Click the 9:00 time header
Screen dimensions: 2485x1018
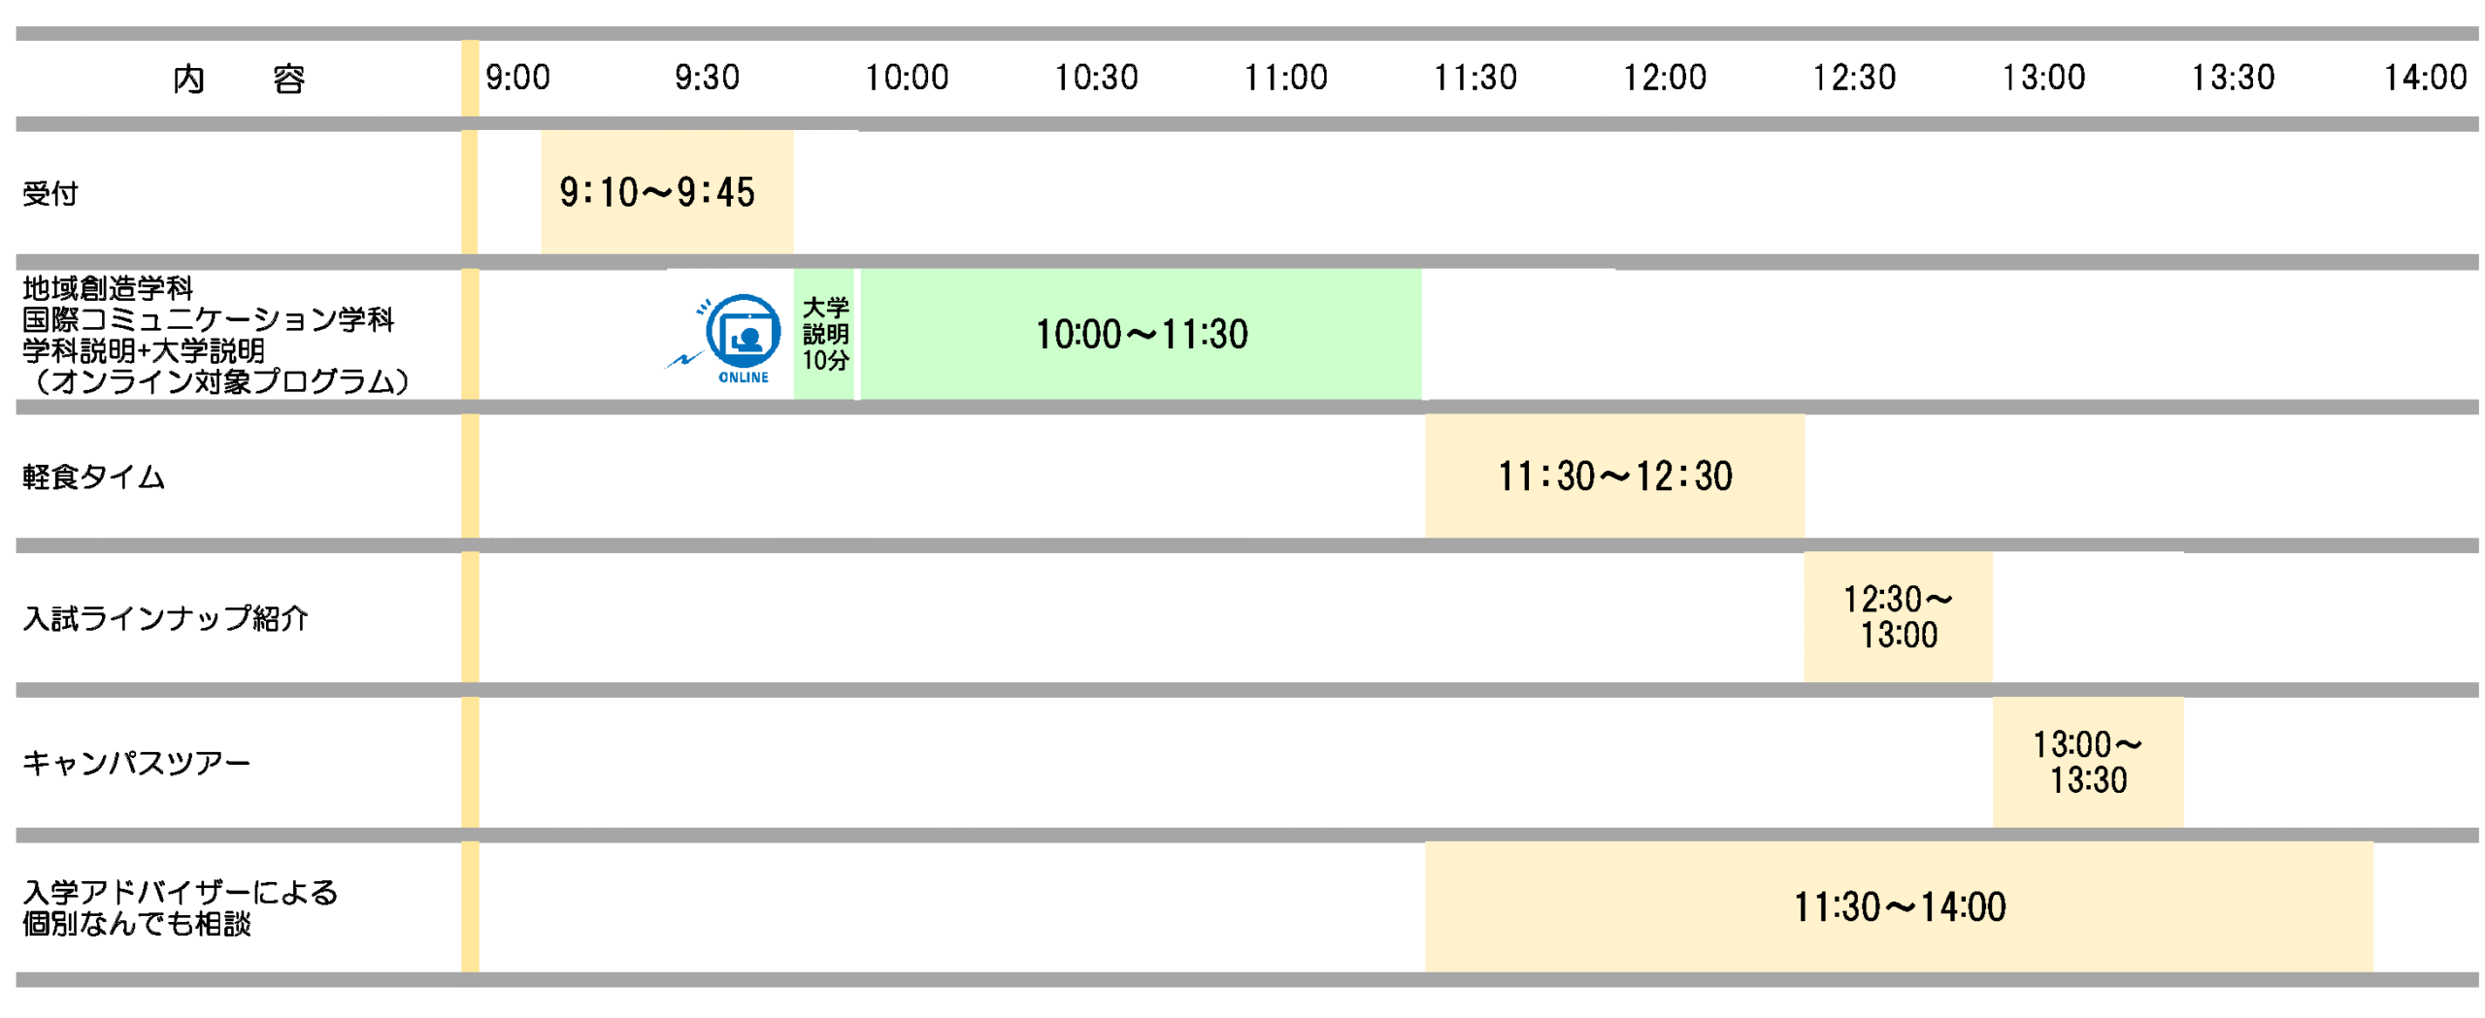coord(517,78)
